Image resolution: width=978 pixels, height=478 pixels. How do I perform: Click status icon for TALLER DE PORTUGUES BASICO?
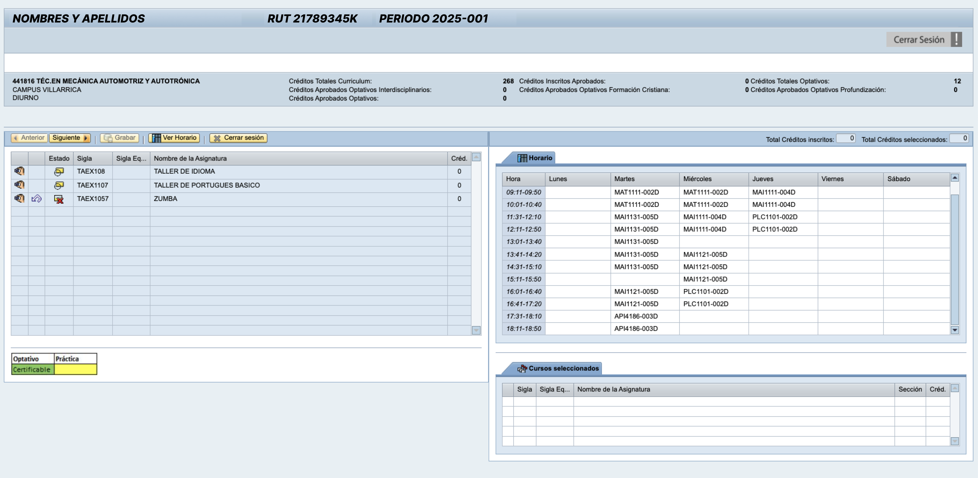(x=59, y=185)
